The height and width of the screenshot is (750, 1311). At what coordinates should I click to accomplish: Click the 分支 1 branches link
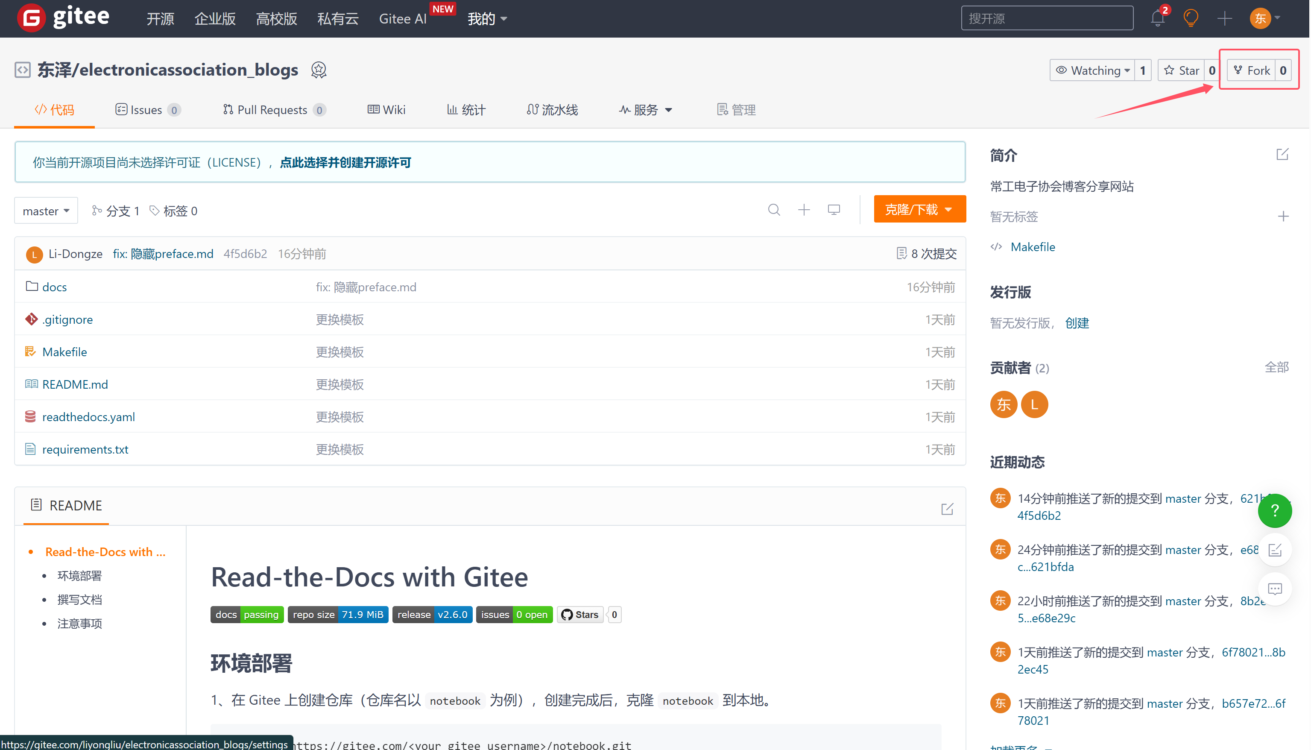pos(115,211)
